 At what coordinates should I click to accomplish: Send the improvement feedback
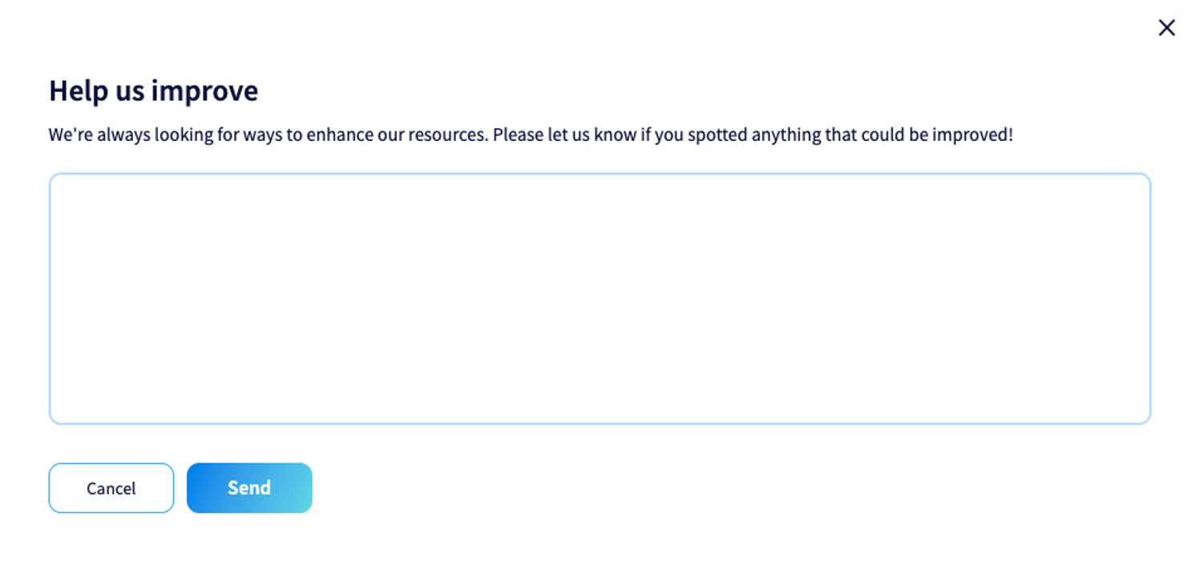click(x=249, y=488)
